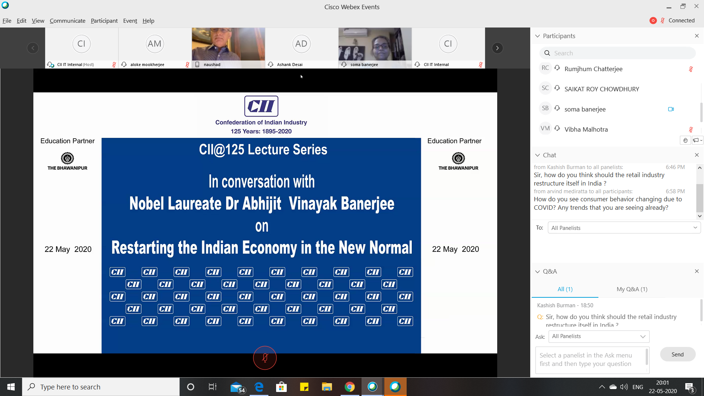The image size is (704, 396).
Task: Collapse the Participants panel
Action: [x=538, y=36]
